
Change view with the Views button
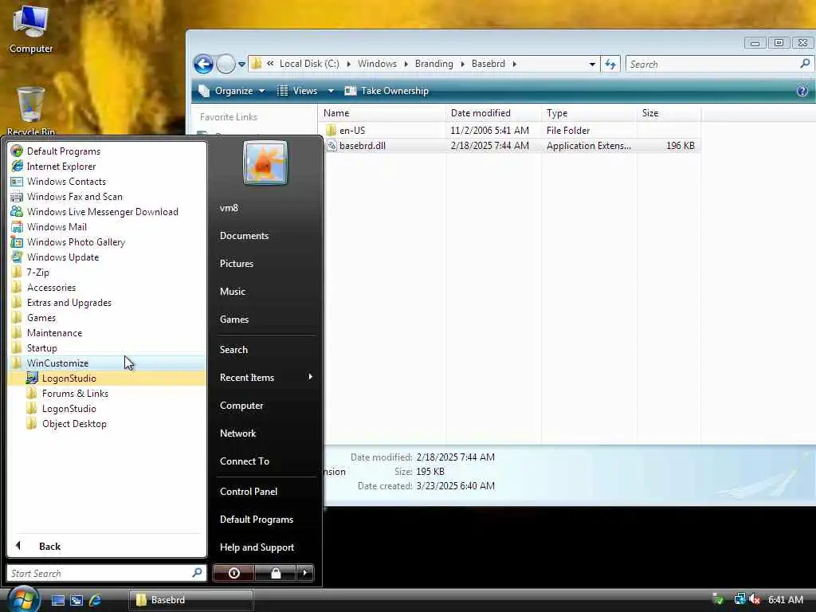298,91
